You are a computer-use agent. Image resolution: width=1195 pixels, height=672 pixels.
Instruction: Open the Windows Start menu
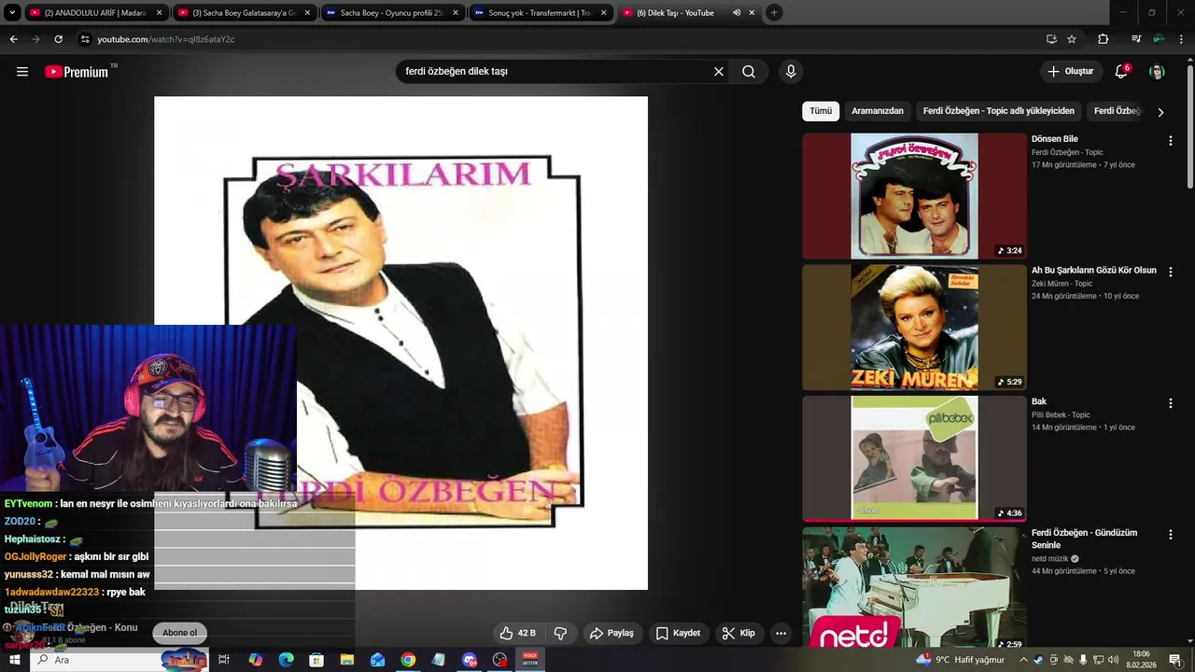point(14,660)
